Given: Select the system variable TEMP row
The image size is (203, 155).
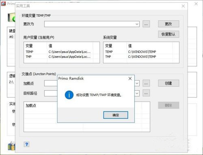Looking at the screenshot, I should [x=141, y=52].
